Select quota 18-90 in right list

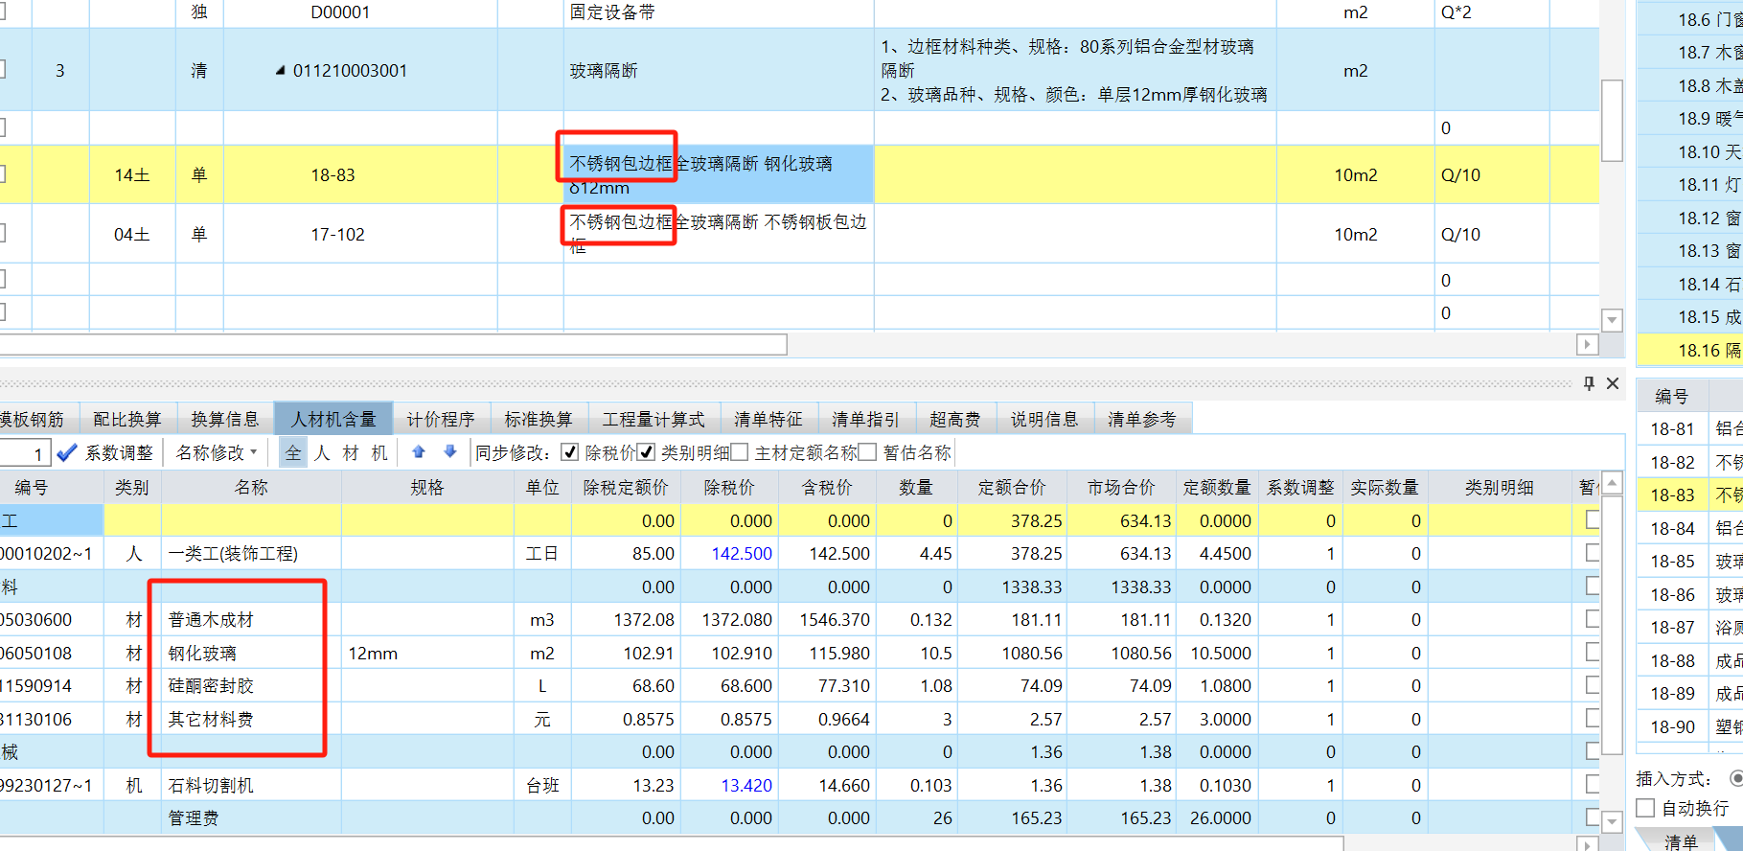click(1690, 726)
